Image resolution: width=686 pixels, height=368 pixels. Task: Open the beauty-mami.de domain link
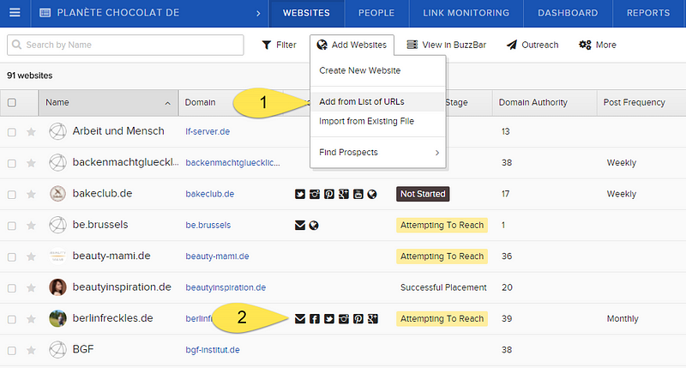point(217,256)
